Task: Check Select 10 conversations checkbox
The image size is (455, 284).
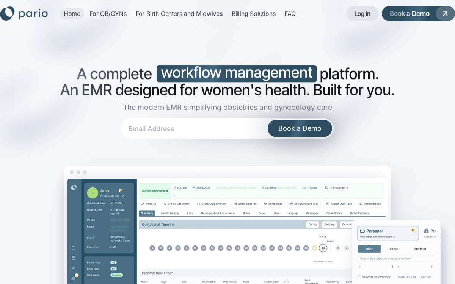Action: point(359,277)
